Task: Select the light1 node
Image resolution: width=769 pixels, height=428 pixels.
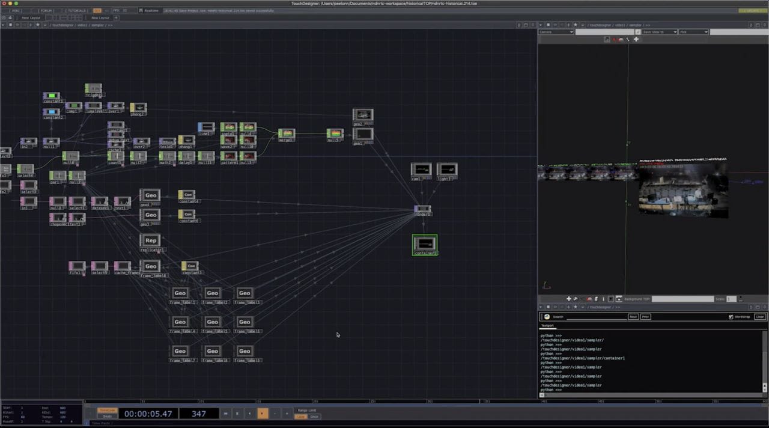Action: tap(447, 170)
